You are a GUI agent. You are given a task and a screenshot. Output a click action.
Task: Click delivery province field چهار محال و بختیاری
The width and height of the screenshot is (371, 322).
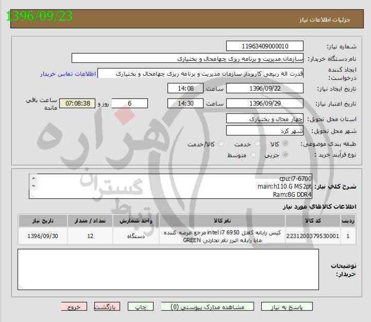[264, 118]
